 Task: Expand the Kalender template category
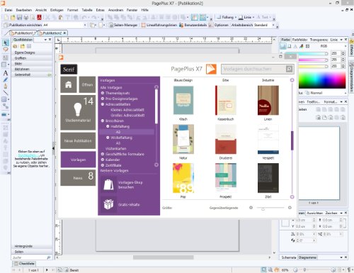pos(103,160)
